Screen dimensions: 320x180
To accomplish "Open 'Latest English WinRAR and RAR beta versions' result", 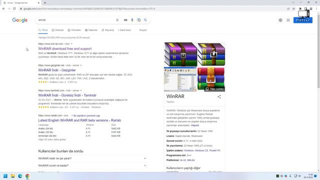I will 79,120.
